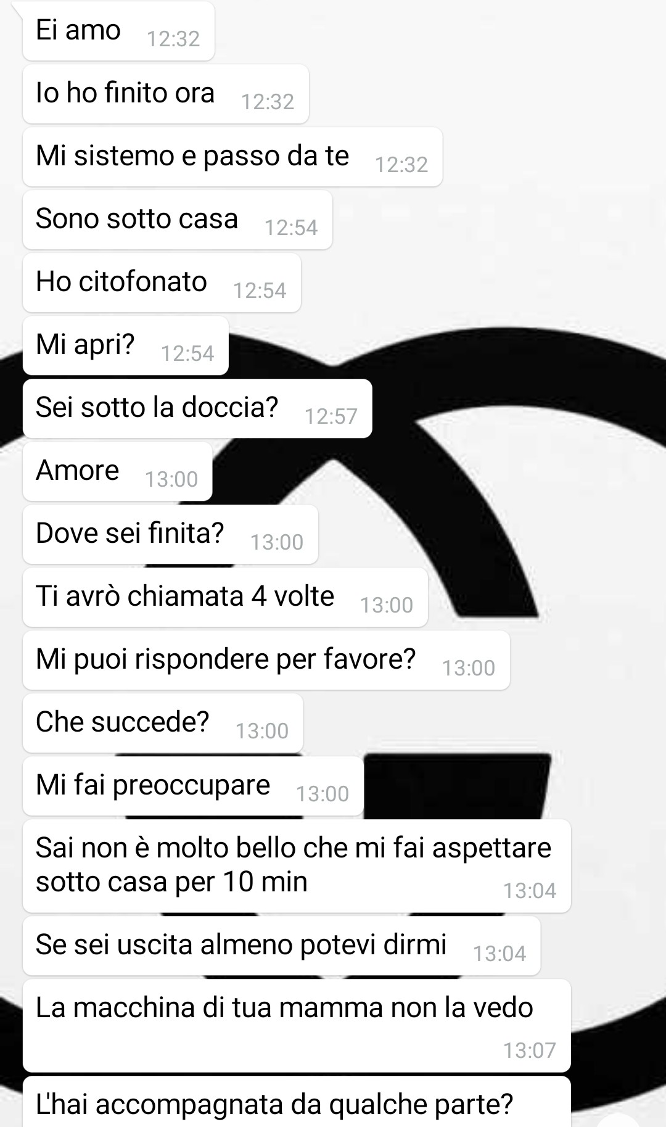Select the 'Amore' message bubble
Viewport: 666px width, 1127px height.
click(118, 471)
